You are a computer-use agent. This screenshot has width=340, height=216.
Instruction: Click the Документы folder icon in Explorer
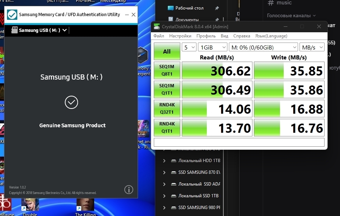[x=171, y=19]
